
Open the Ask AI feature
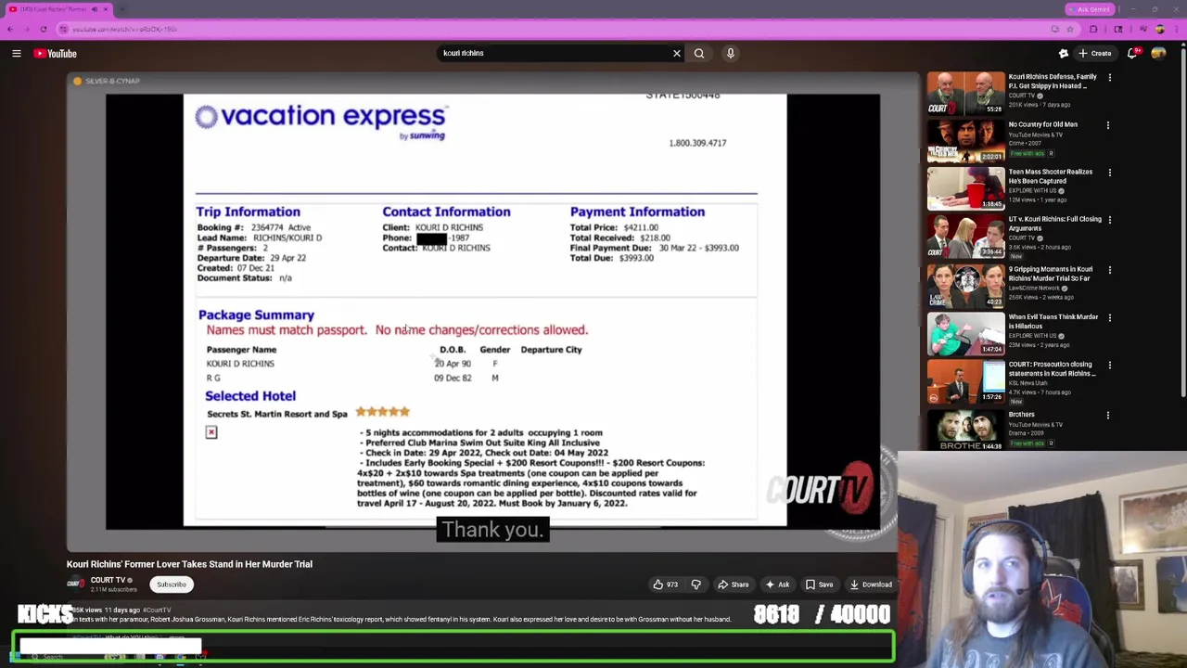(777, 584)
